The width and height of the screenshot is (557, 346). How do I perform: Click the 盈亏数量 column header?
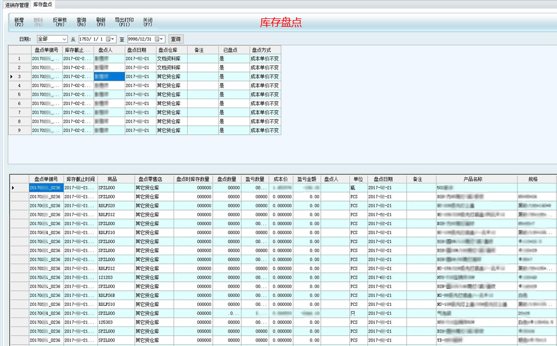[x=255, y=179]
